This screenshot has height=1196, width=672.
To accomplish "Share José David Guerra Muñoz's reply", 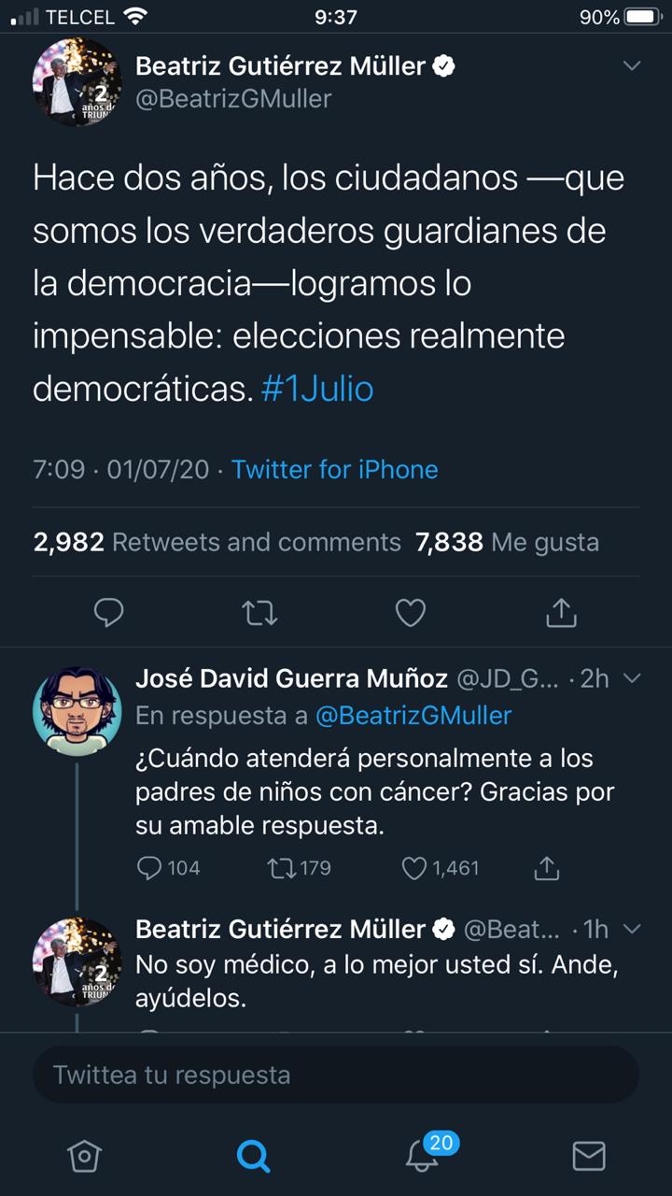I will click(546, 868).
